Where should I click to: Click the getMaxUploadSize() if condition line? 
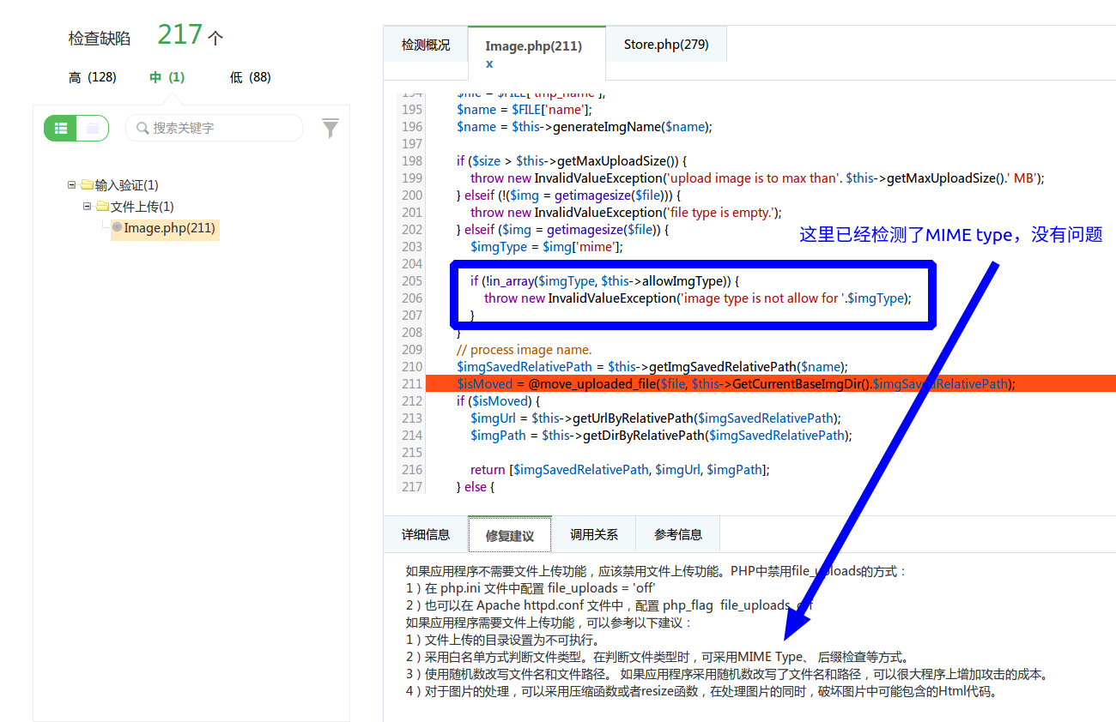point(572,161)
